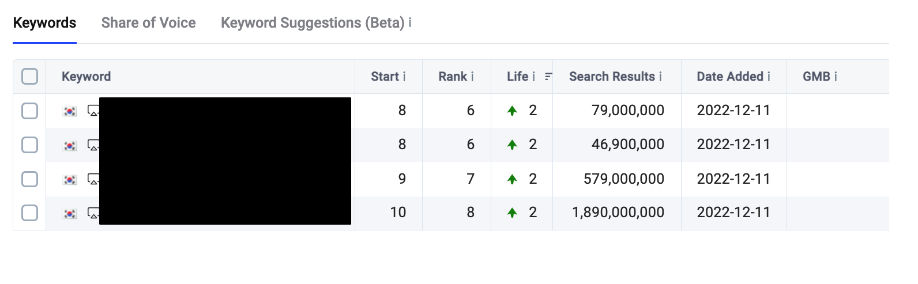Sort by the Search Results column header

(611, 77)
